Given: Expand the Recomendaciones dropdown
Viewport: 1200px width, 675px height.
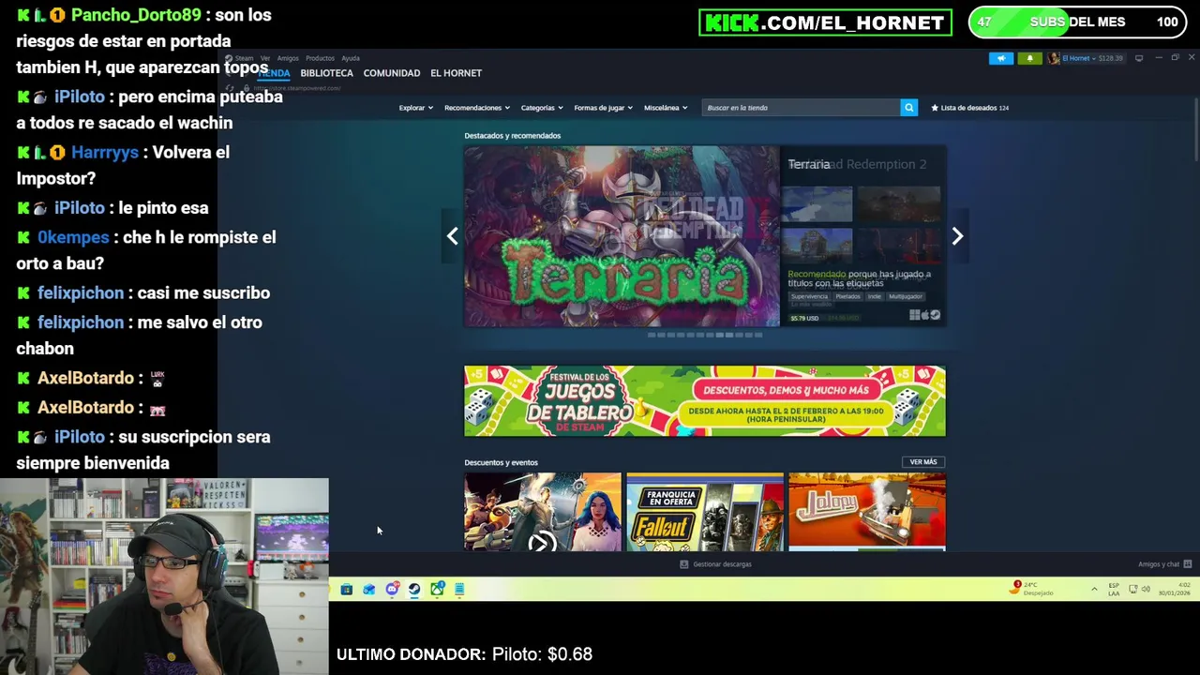Looking at the screenshot, I should [477, 108].
